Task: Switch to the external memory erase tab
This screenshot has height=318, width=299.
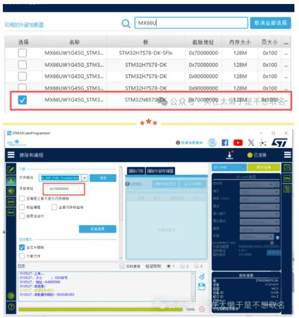Action: pos(160,171)
